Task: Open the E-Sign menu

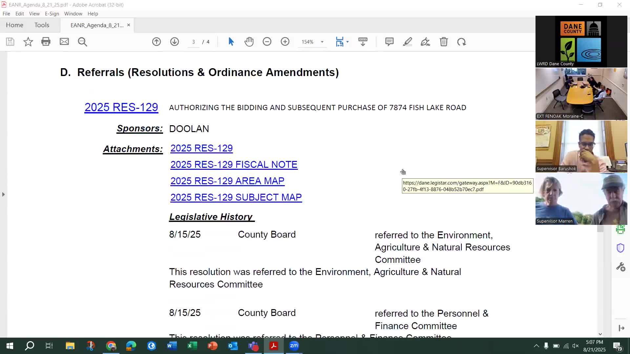Action: (52, 14)
